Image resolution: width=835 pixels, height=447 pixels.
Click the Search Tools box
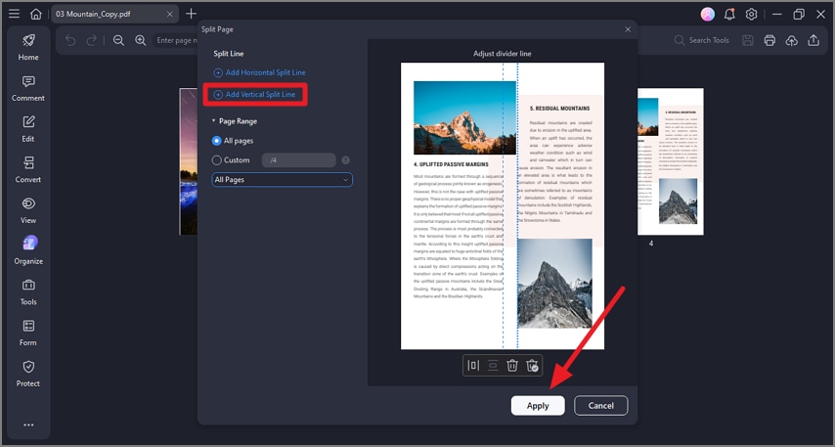pos(702,40)
